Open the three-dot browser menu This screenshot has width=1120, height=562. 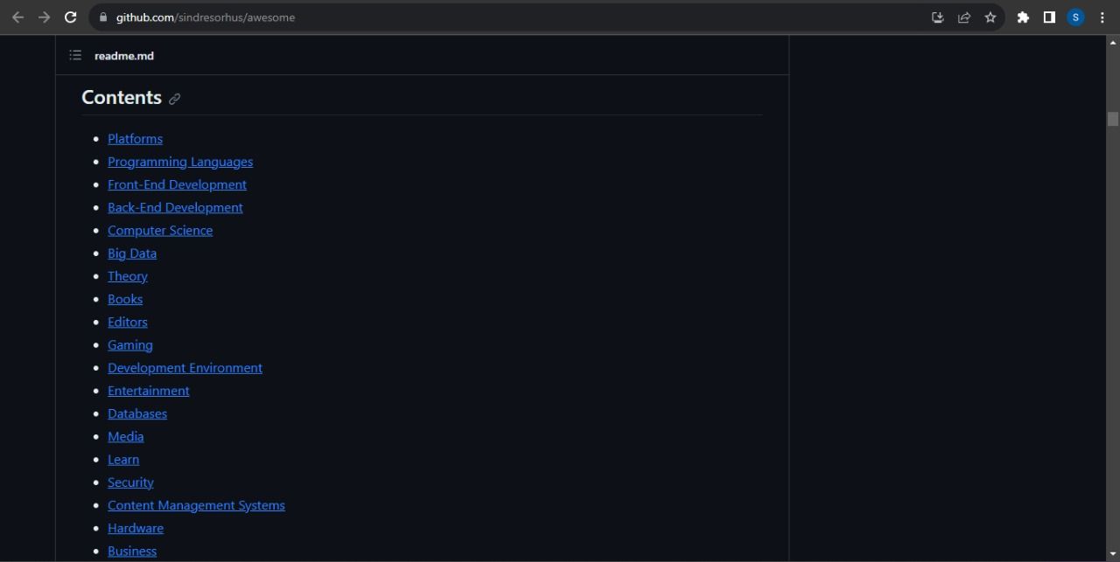pyautogui.click(x=1102, y=17)
